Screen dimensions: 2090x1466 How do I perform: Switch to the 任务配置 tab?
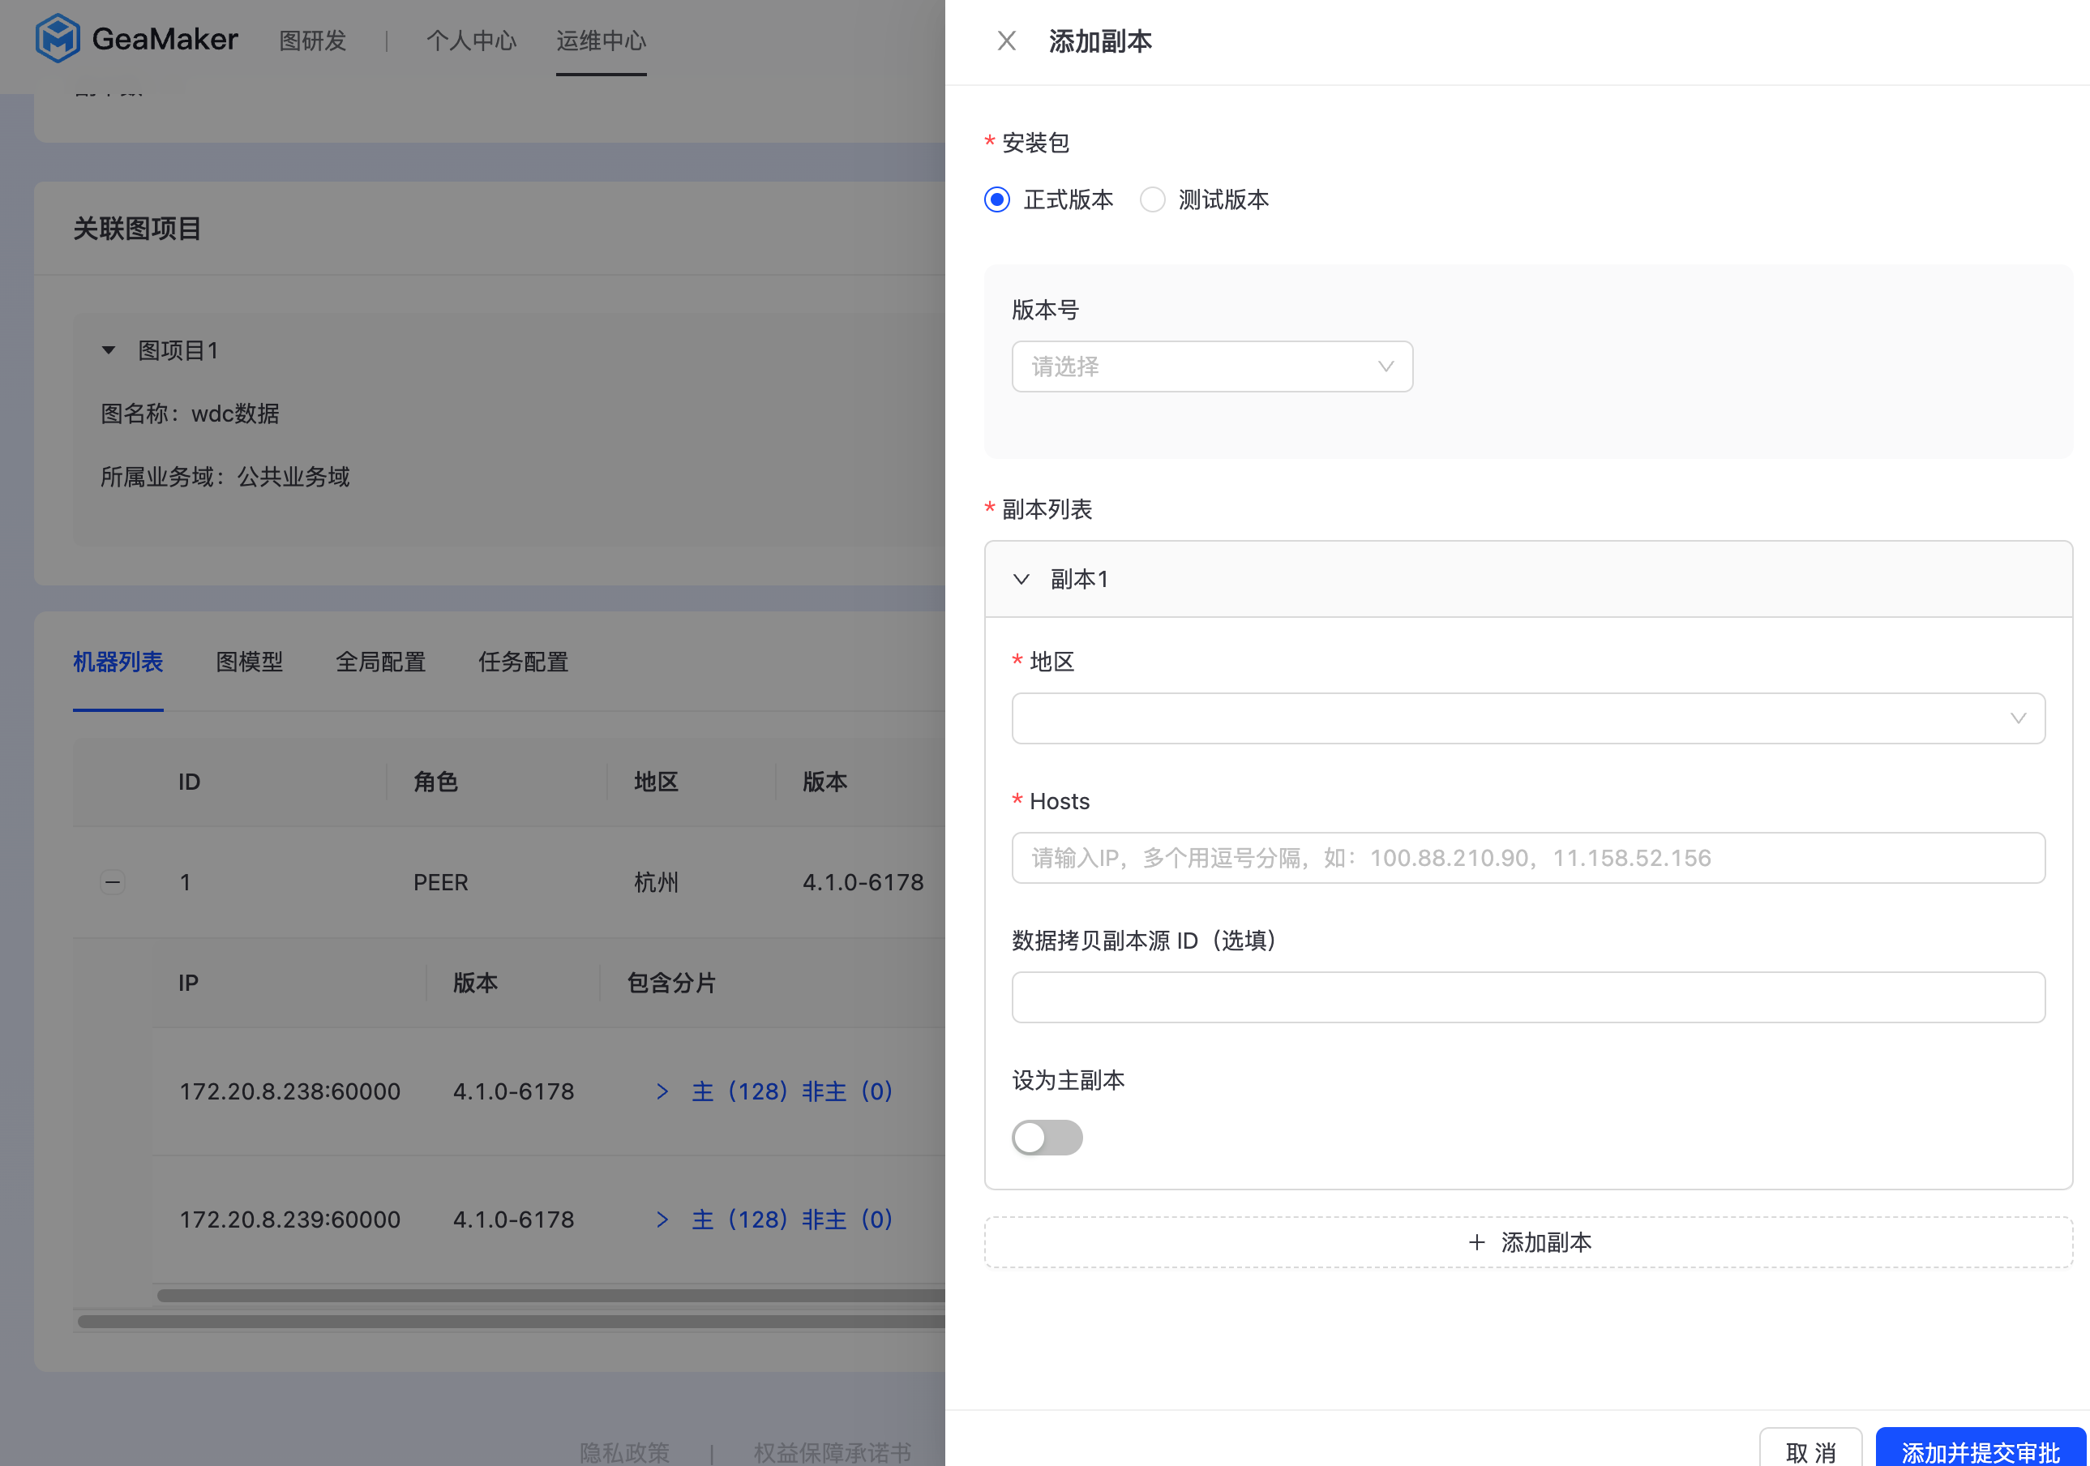(x=524, y=662)
